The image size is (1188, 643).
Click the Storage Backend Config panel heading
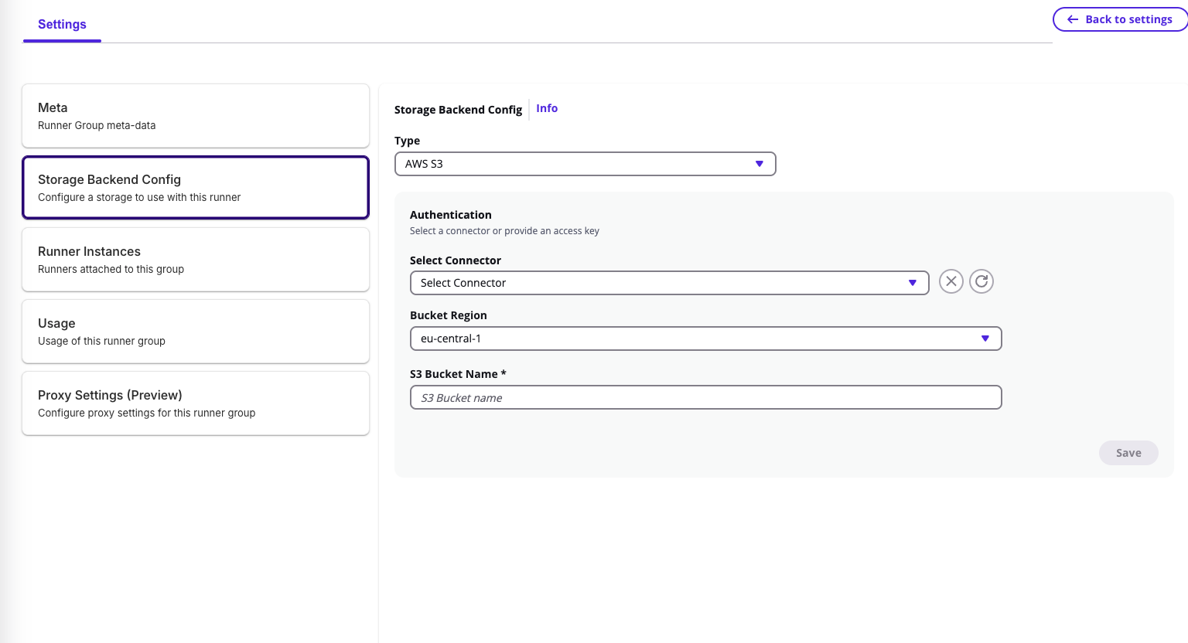(x=458, y=110)
